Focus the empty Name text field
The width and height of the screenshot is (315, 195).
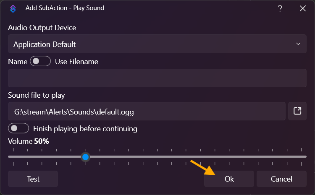click(x=157, y=78)
